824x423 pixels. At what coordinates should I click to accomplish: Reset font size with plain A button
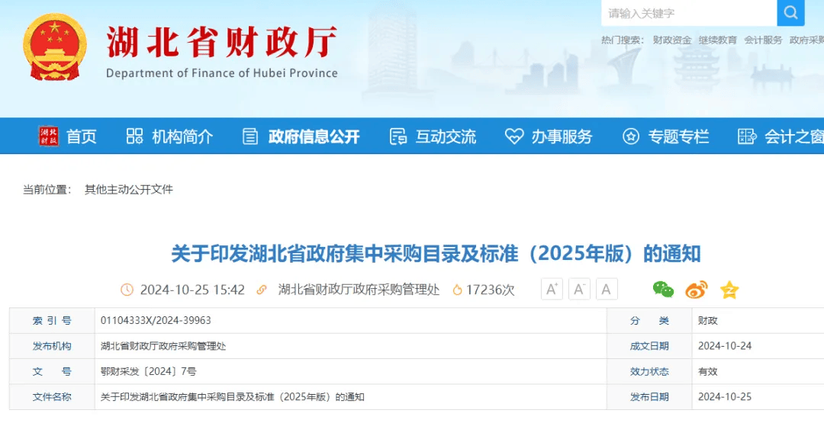point(607,289)
